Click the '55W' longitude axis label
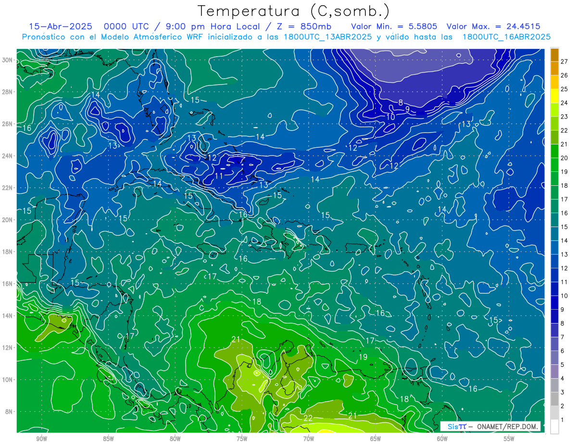This screenshot has height=445, width=577. [509, 439]
